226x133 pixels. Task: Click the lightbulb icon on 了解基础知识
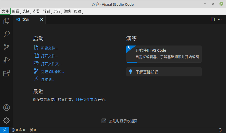point(131,72)
